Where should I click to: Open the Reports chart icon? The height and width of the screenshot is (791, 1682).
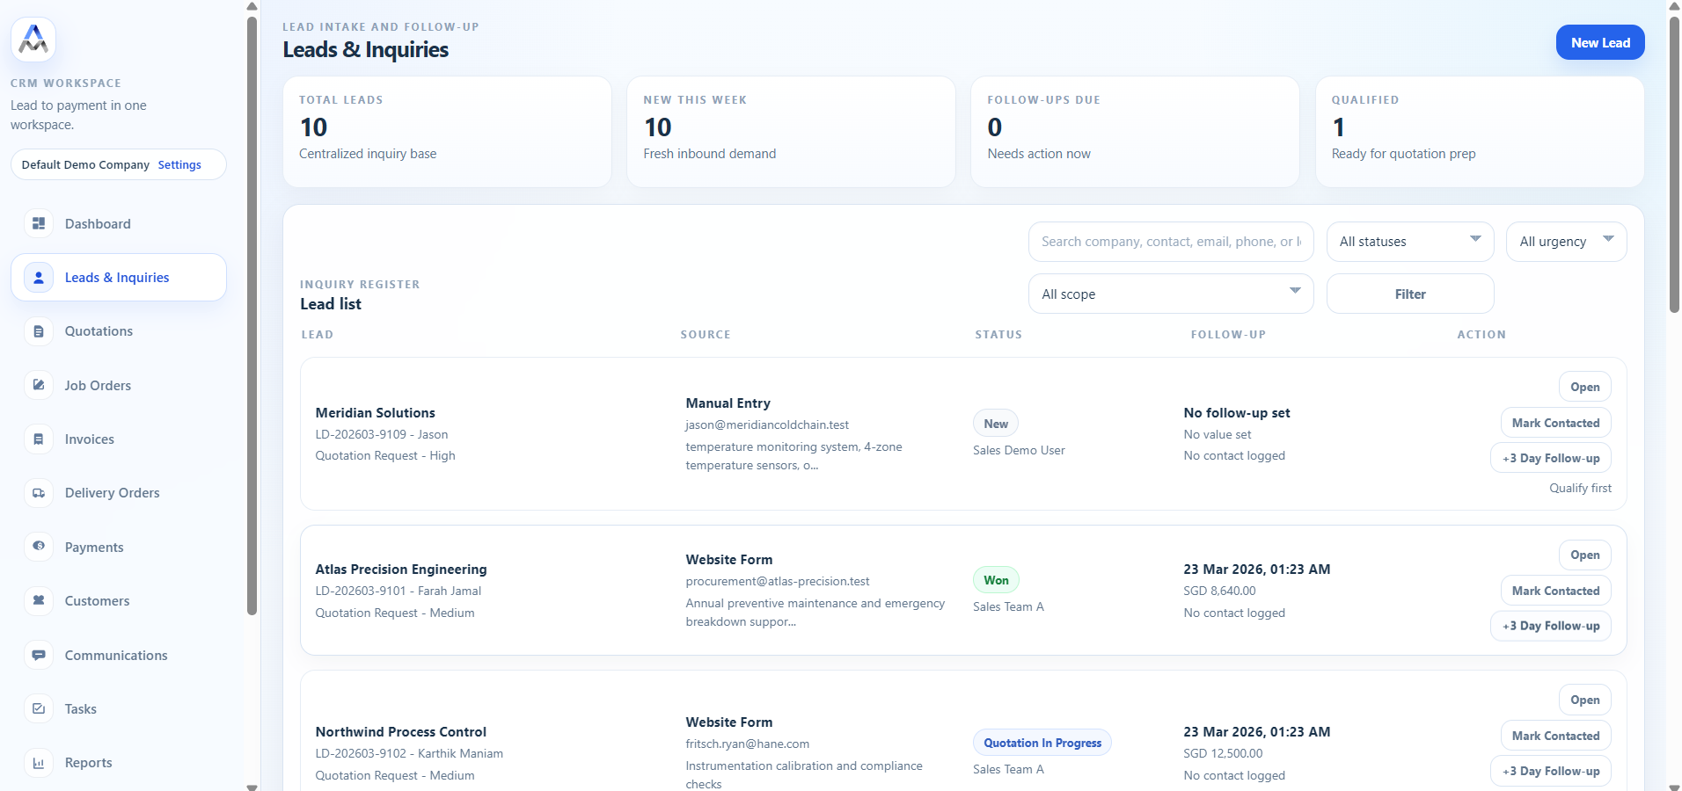coord(39,763)
